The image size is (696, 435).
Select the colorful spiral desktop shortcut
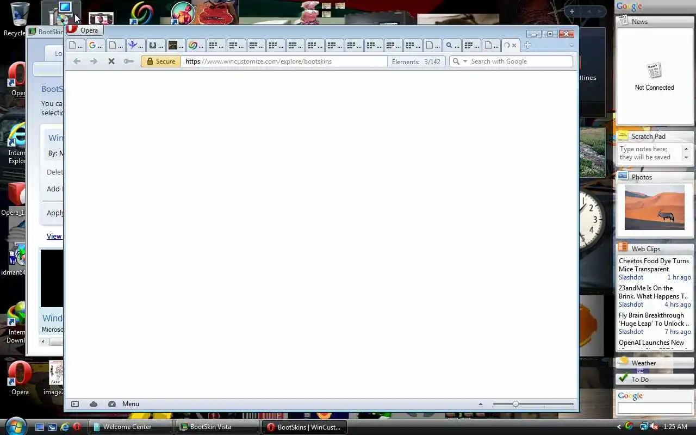[141, 14]
